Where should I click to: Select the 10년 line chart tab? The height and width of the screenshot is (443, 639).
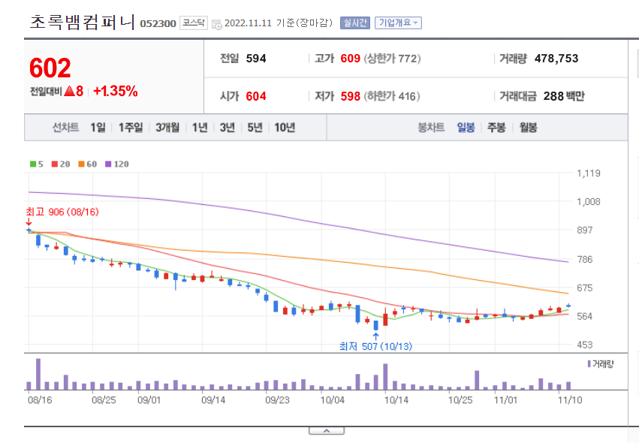pyautogui.click(x=285, y=128)
